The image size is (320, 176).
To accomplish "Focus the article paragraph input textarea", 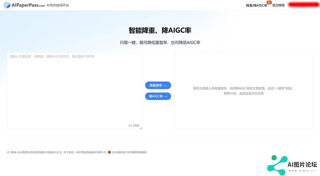I will (x=74, y=91).
